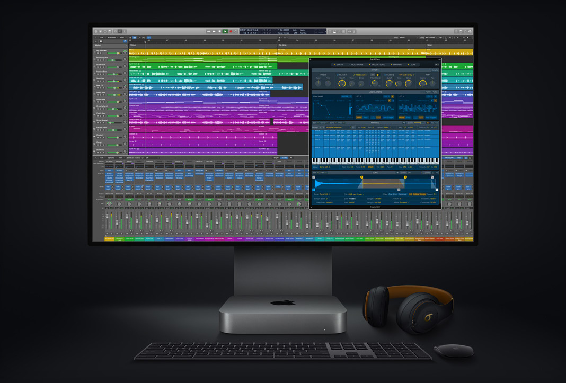Viewport: 566px width, 383px height.
Task: Open the Functions menu in the tracks area
Action: pyautogui.click(x=112, y=38)
